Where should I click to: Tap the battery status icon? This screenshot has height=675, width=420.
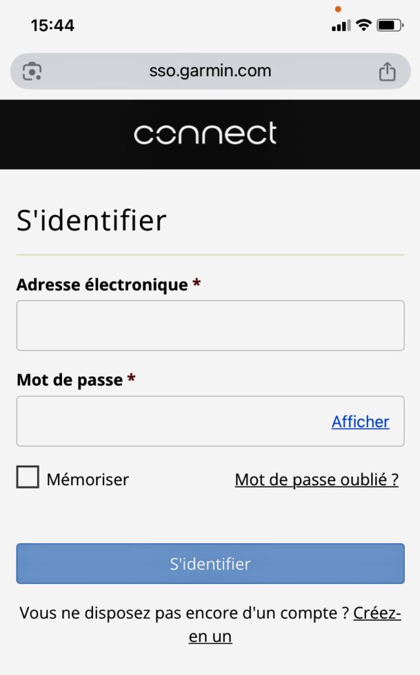click(390, 26)
